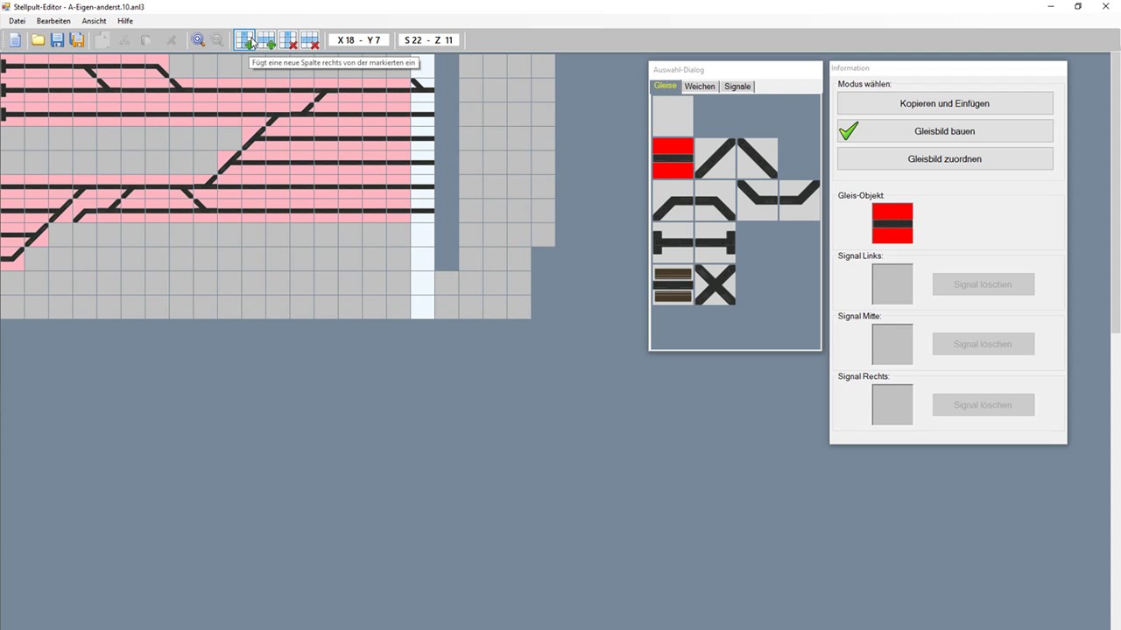Screen dimensions: 1121x630
Task: Switch to the Signale tab
Action: 737,86
